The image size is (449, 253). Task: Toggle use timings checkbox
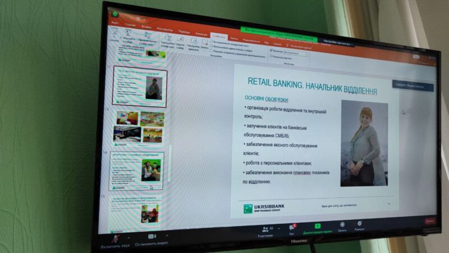[212, 46]
